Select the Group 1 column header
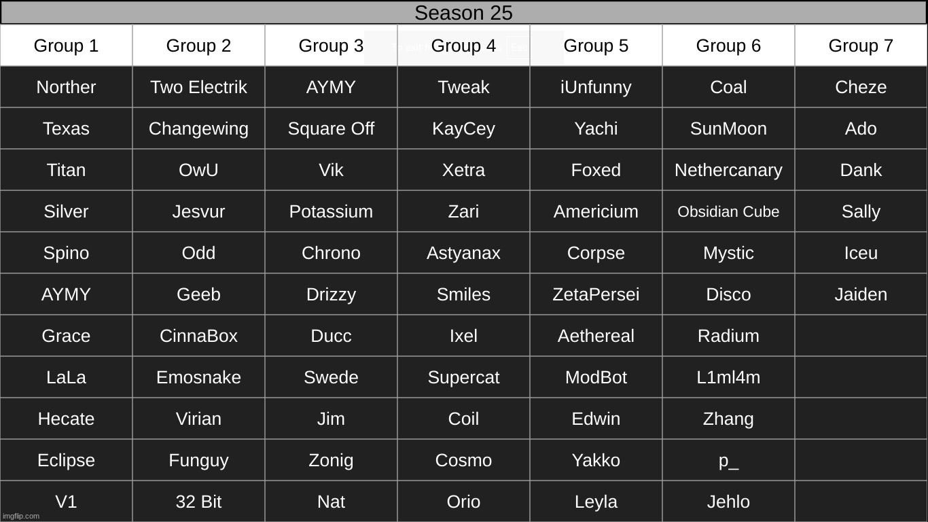Viewport: 928px width, 522px height. tap(66, 46)
